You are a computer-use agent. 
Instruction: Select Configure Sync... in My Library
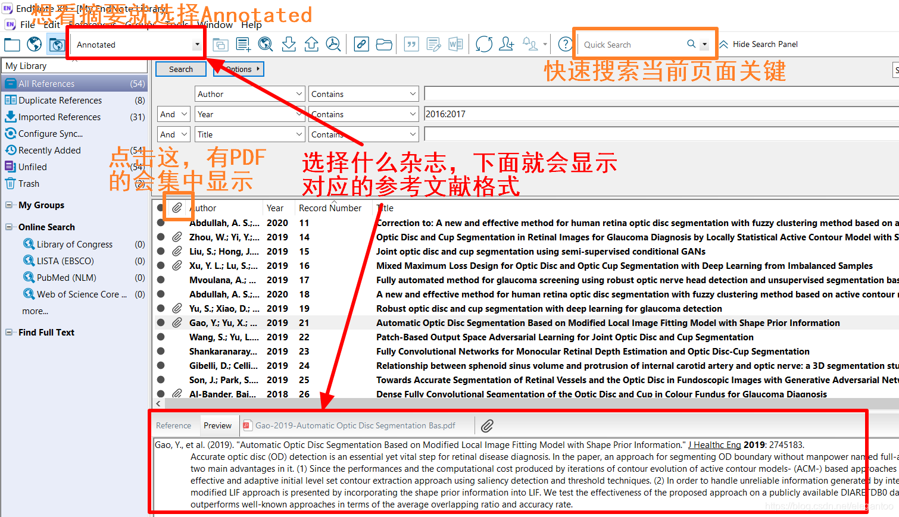coord(51,134)
